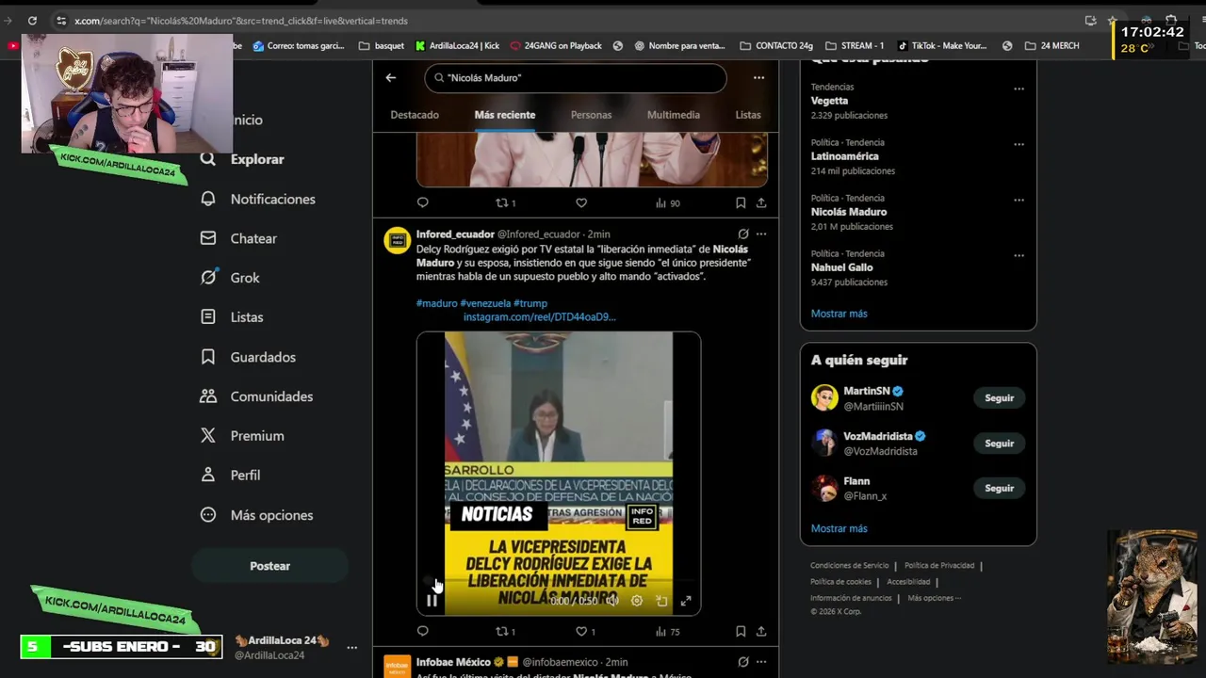This screenshot has width=1206, height=678.
Task: Pause the Delcy Rodríguez video
Action: pyautogui.click(x=432, y=601)
